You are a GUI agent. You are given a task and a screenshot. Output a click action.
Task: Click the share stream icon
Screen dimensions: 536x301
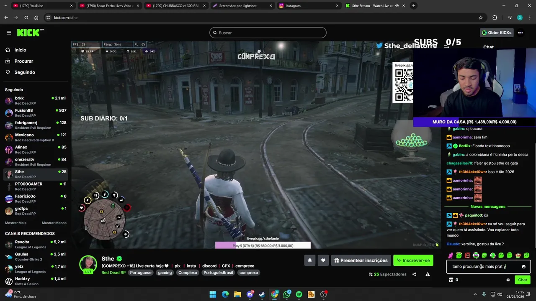coord(414,274)
